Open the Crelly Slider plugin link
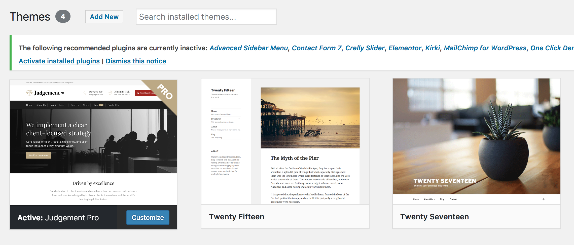 coord(365,48)
